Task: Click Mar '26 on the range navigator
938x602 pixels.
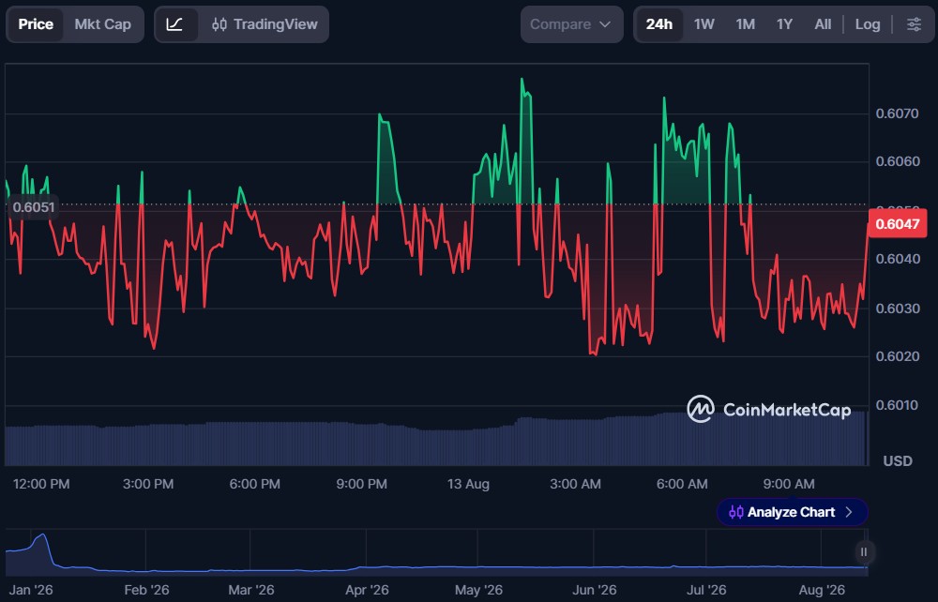Action: coord(251,590)
